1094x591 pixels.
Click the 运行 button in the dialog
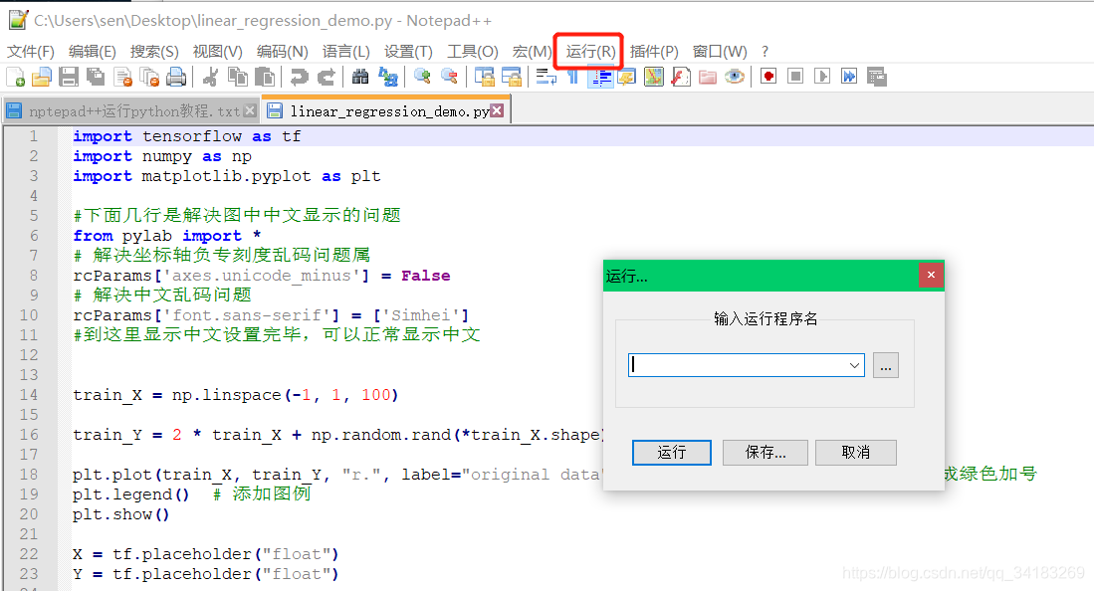tap(671, 452)
